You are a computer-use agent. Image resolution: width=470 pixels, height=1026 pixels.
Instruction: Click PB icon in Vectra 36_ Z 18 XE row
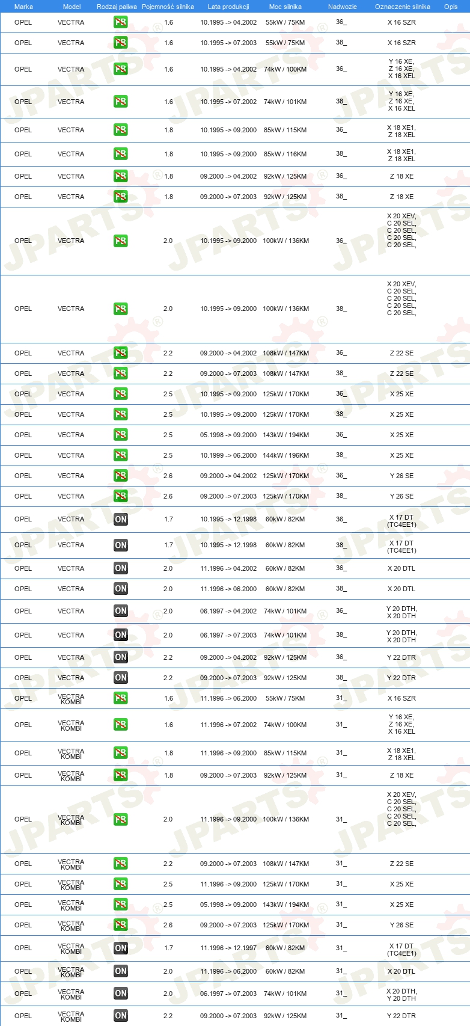click(x=121, y=176)
